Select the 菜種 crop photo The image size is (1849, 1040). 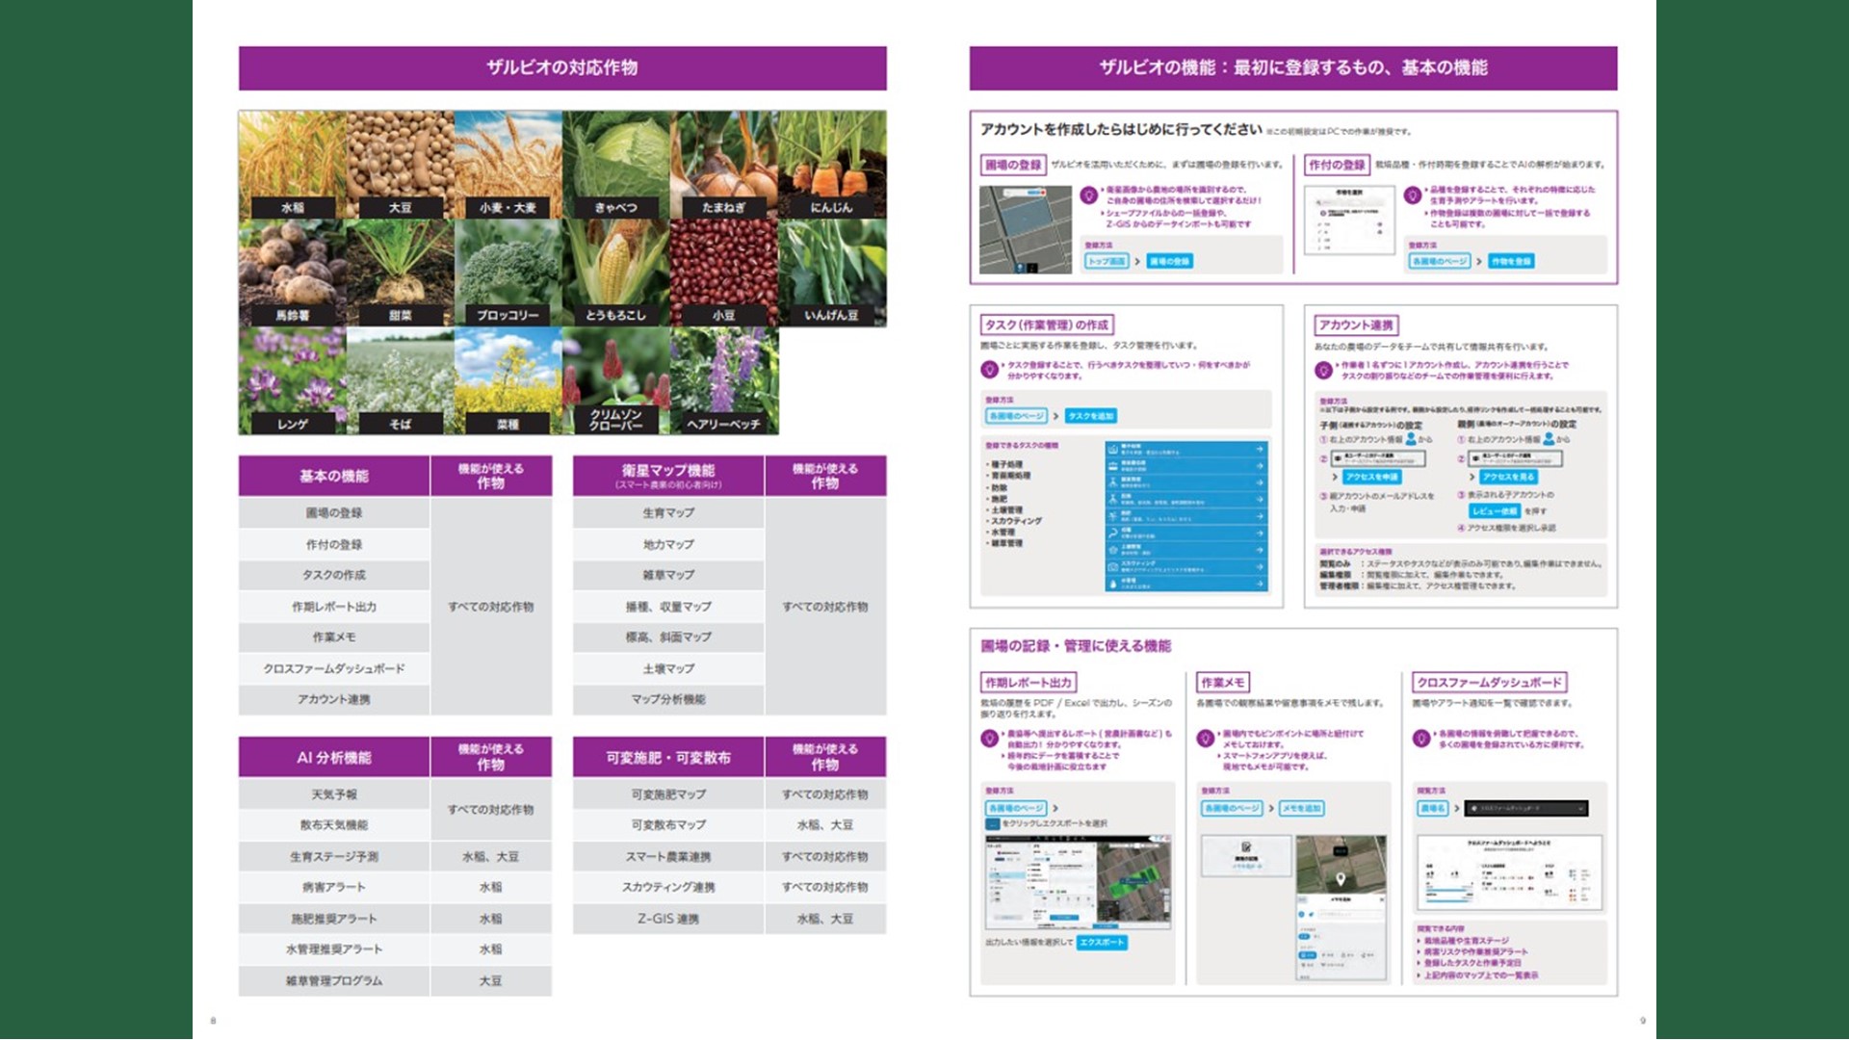[x=508, y=380]
